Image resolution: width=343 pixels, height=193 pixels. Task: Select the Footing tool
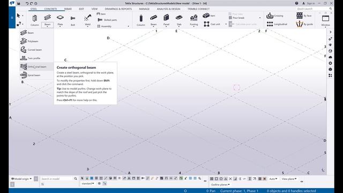pyautogui.click(x=194, y=20)
